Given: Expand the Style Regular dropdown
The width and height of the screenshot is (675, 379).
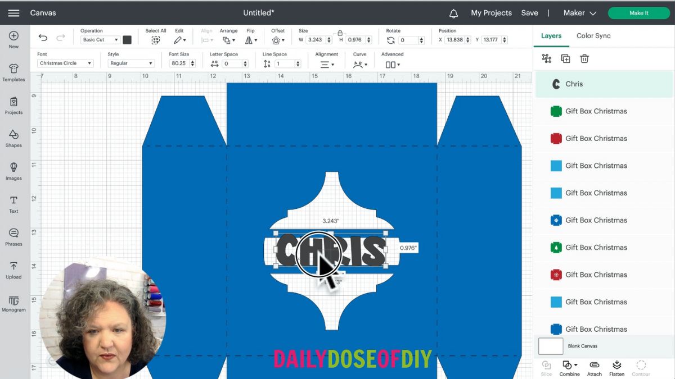Looking at the screenshot, I should coord(130,63).
